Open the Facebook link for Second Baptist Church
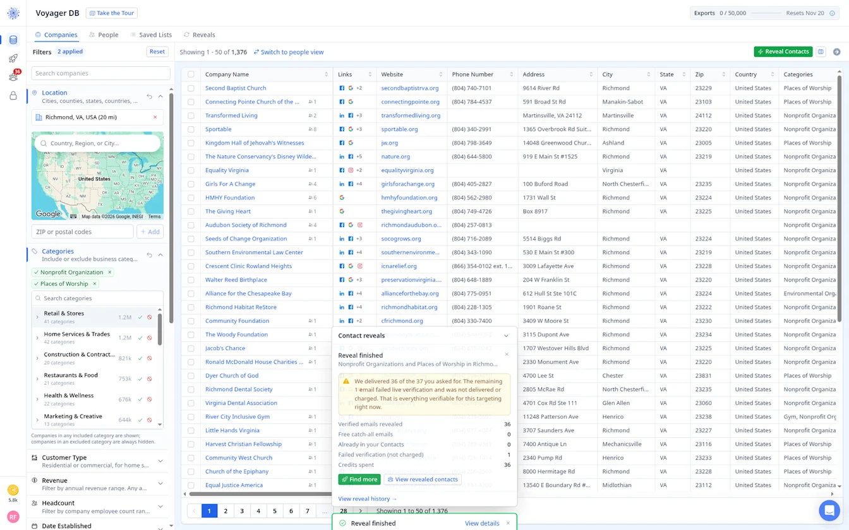Image resolution: width=849 pixels, height=530 pixels. click(x=342, y=88)
